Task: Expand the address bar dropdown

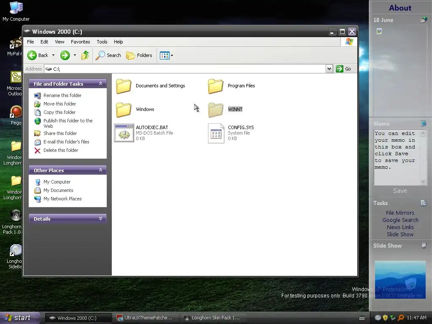Action: pyautogui.click(x=329, y=69)
